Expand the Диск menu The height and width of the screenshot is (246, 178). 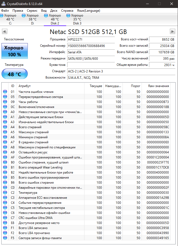pyautogui.click(x=54, y=11)
